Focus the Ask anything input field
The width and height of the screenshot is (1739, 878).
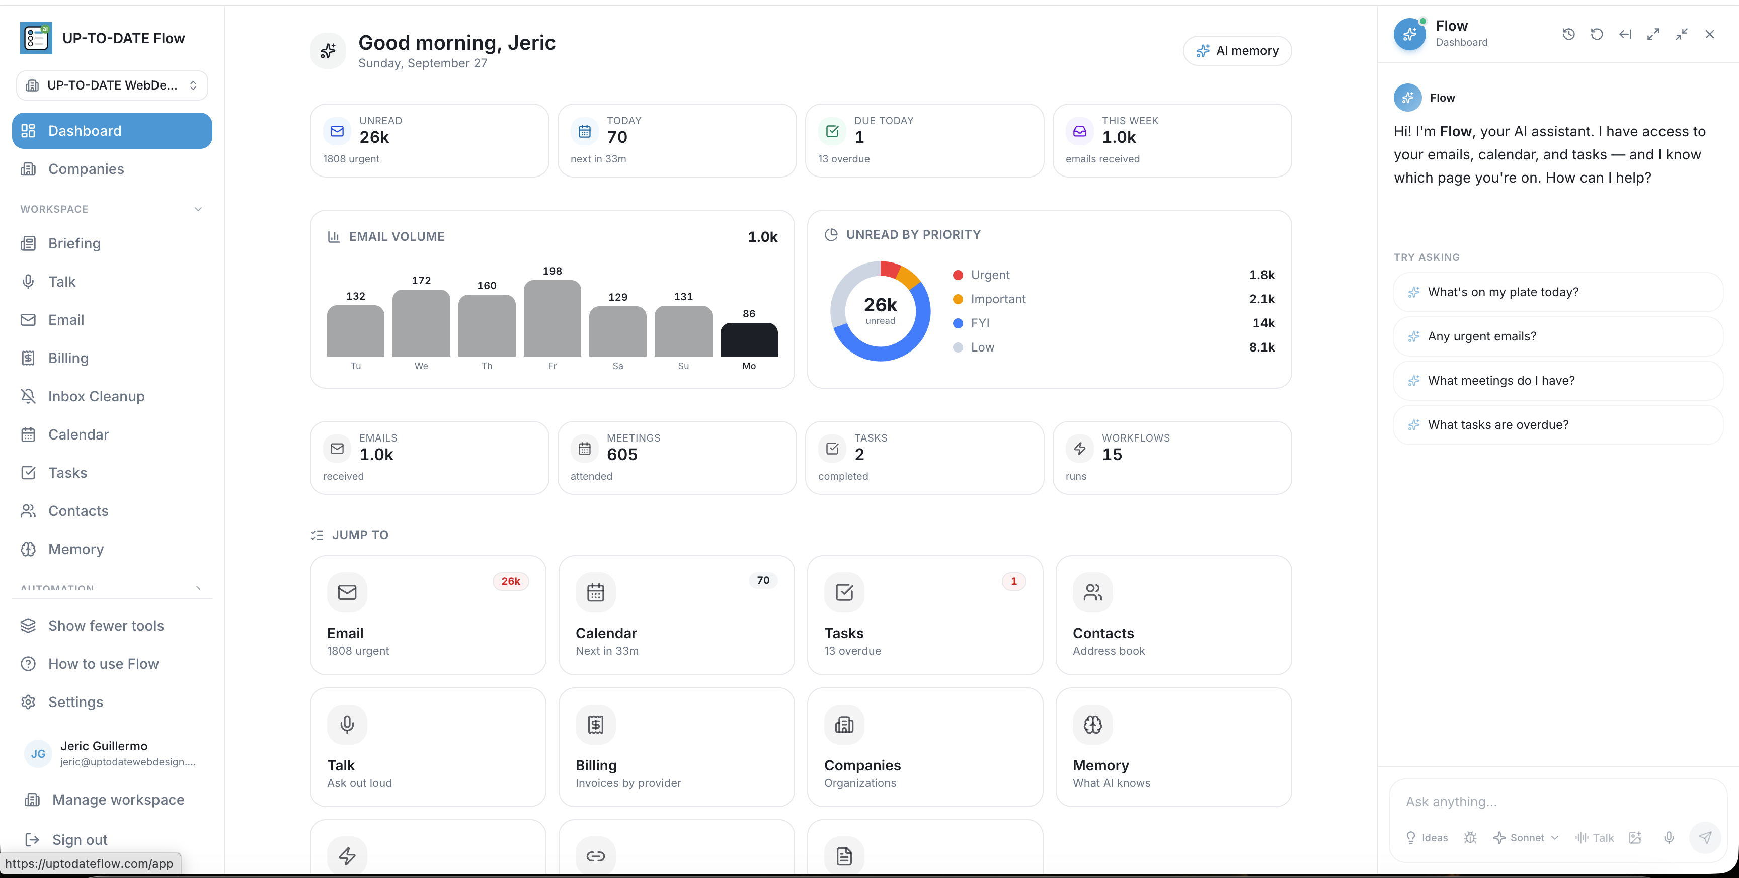(x=1557, y=802)
